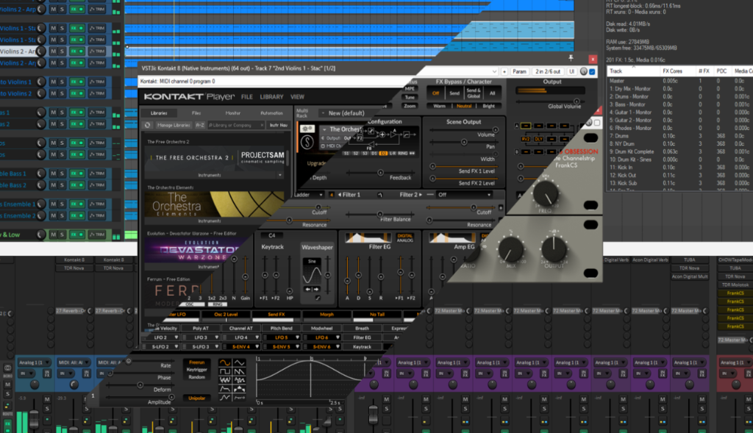Screen dimensions: 753x433
Task: Click the Waveshaper left-right arrows icon
Action: point(312,289)
